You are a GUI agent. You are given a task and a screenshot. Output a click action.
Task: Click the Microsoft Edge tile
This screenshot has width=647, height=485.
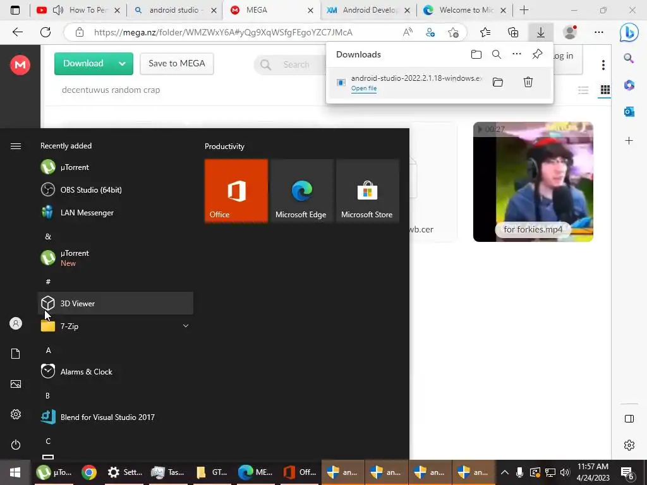click(301, 191)
